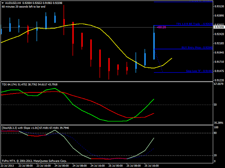Click the 35.2891 TDI scale value
Viewport: 225px width, 168px height.
(x=219, y=123)
